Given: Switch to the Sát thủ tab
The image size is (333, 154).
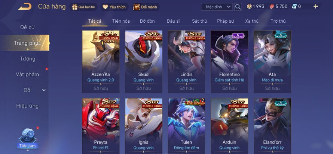Looking at the screenshot, I should 199,21.
